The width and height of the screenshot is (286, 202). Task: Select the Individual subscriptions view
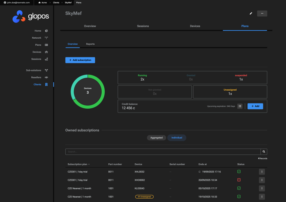pyautogui.click(x=177, y=138)
